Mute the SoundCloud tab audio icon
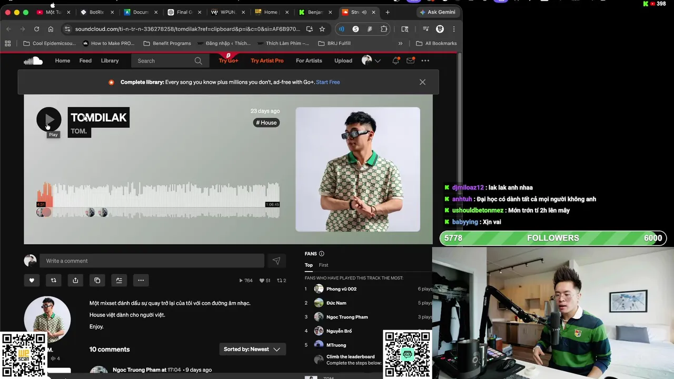Image resolution: width=674 pixels, height=379 pixels. pyautogui.click(x=364, y=12)
